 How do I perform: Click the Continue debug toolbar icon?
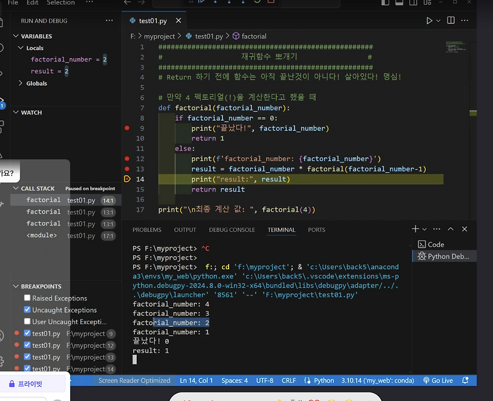(x=202, y=3)
